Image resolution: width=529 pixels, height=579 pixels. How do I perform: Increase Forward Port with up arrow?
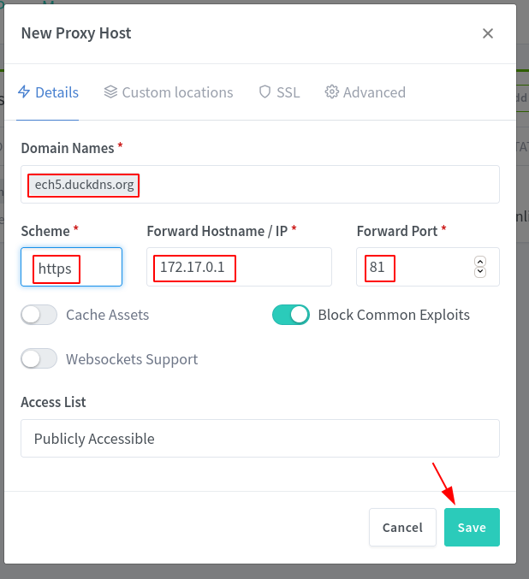(x=480, y=262)
